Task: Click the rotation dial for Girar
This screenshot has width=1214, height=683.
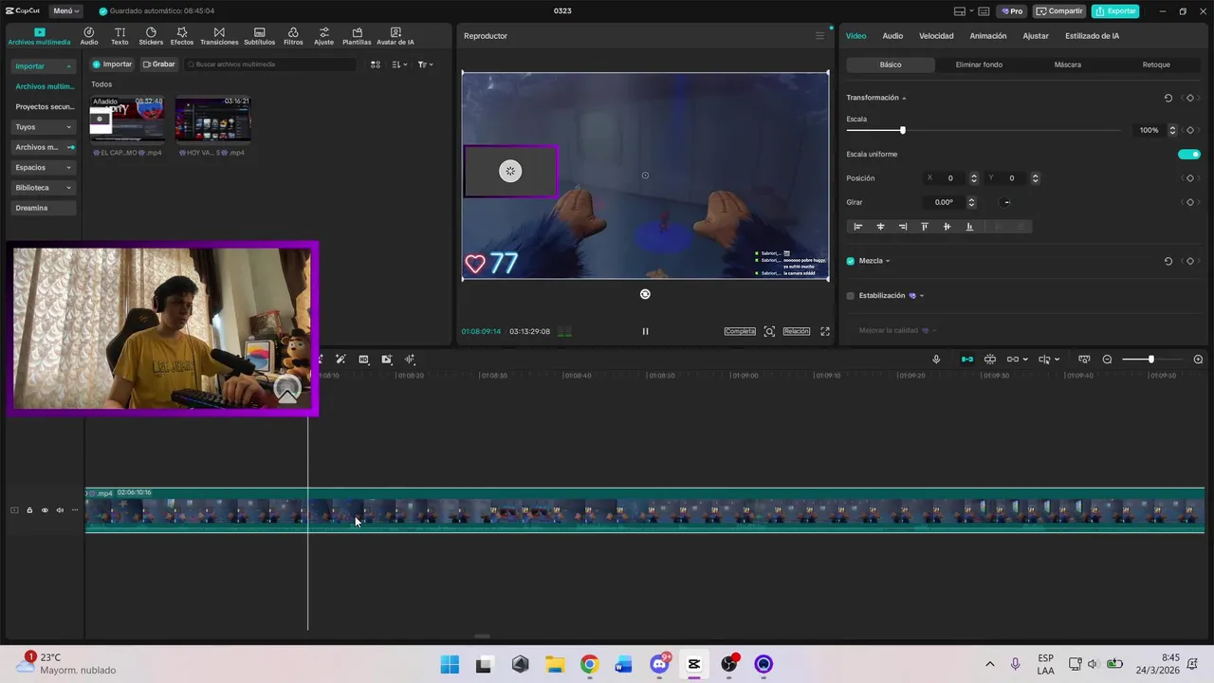Action: click(1006, 202)
